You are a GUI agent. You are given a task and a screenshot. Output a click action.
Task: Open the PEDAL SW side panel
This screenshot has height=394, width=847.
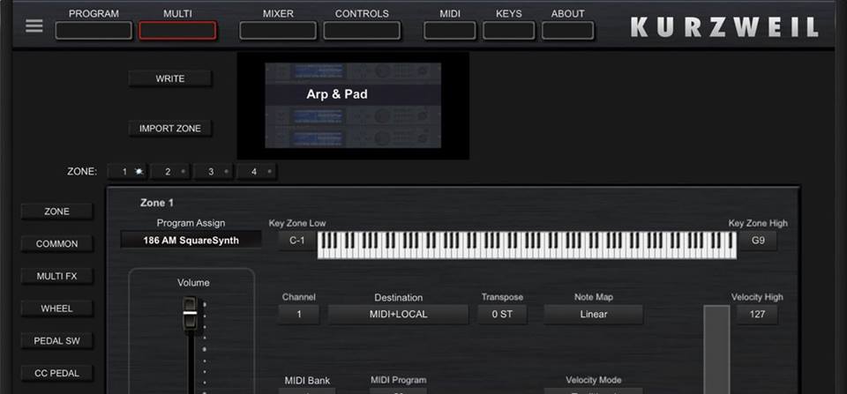pos(56,341)
